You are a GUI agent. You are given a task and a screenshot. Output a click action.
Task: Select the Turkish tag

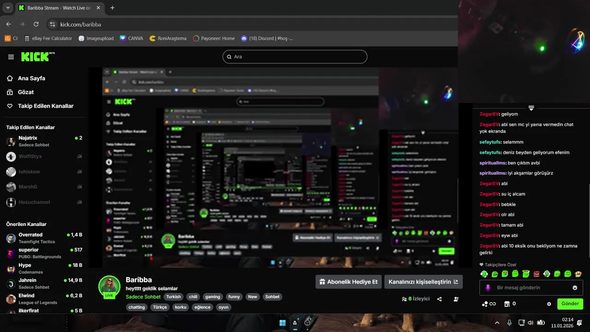174,297
